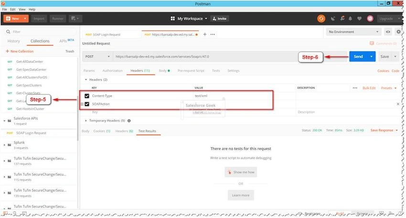Click the New Collection link

click(x=20, y=51)
